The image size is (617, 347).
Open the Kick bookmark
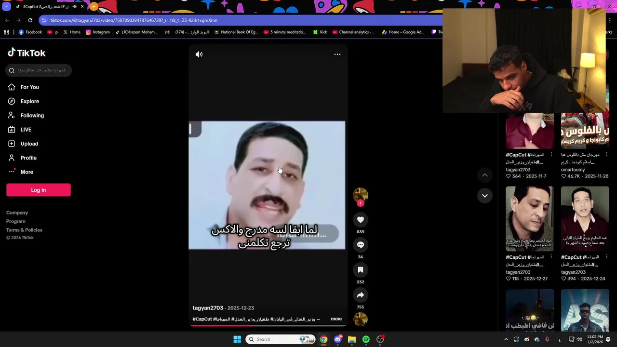pyautogui.click(x=320, y=32)
